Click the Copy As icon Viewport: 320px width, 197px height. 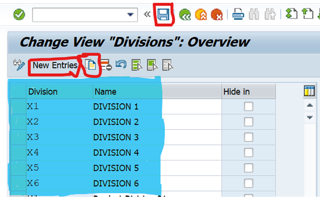pyautogui.click(x=90, y=66)
